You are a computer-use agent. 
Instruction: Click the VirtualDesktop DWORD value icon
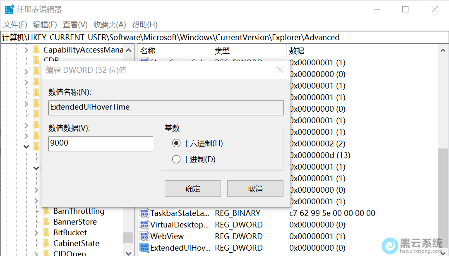click(144, 225)
